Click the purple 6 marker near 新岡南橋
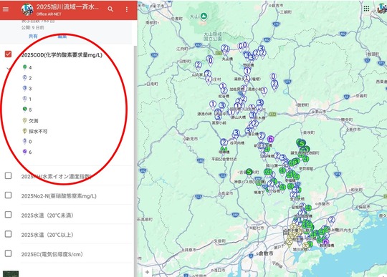 coord(325,242)
